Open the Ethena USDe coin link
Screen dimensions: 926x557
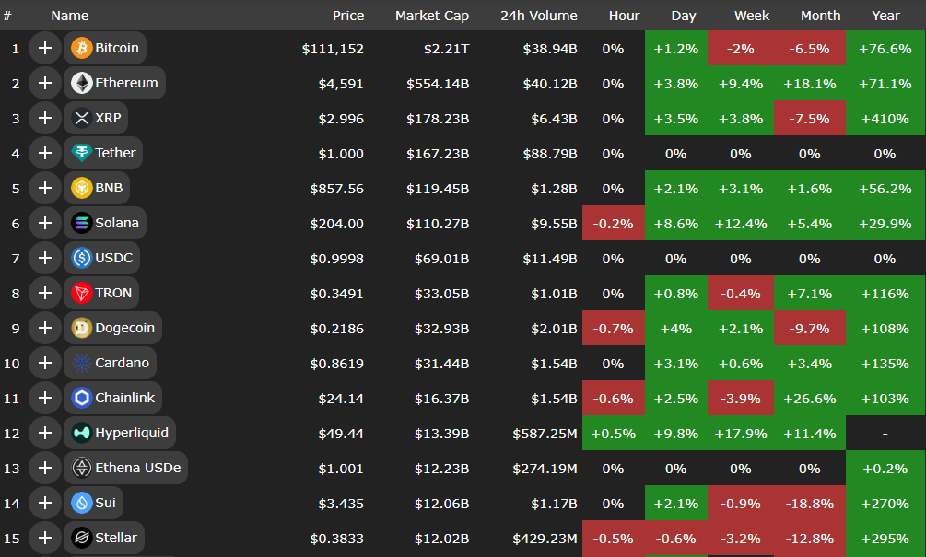(137, 468)
